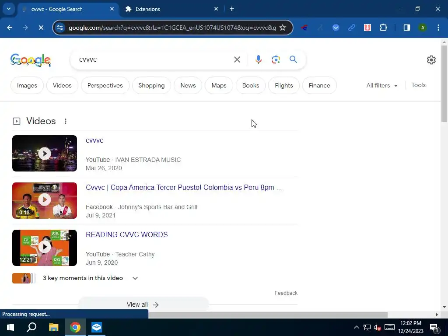Submit search with magnifying glass

[x=294, y=59]
